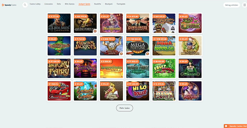
Task: Click the badge icon on Mega Fortune
Action: pyautogui.click(x=147, y=54)
